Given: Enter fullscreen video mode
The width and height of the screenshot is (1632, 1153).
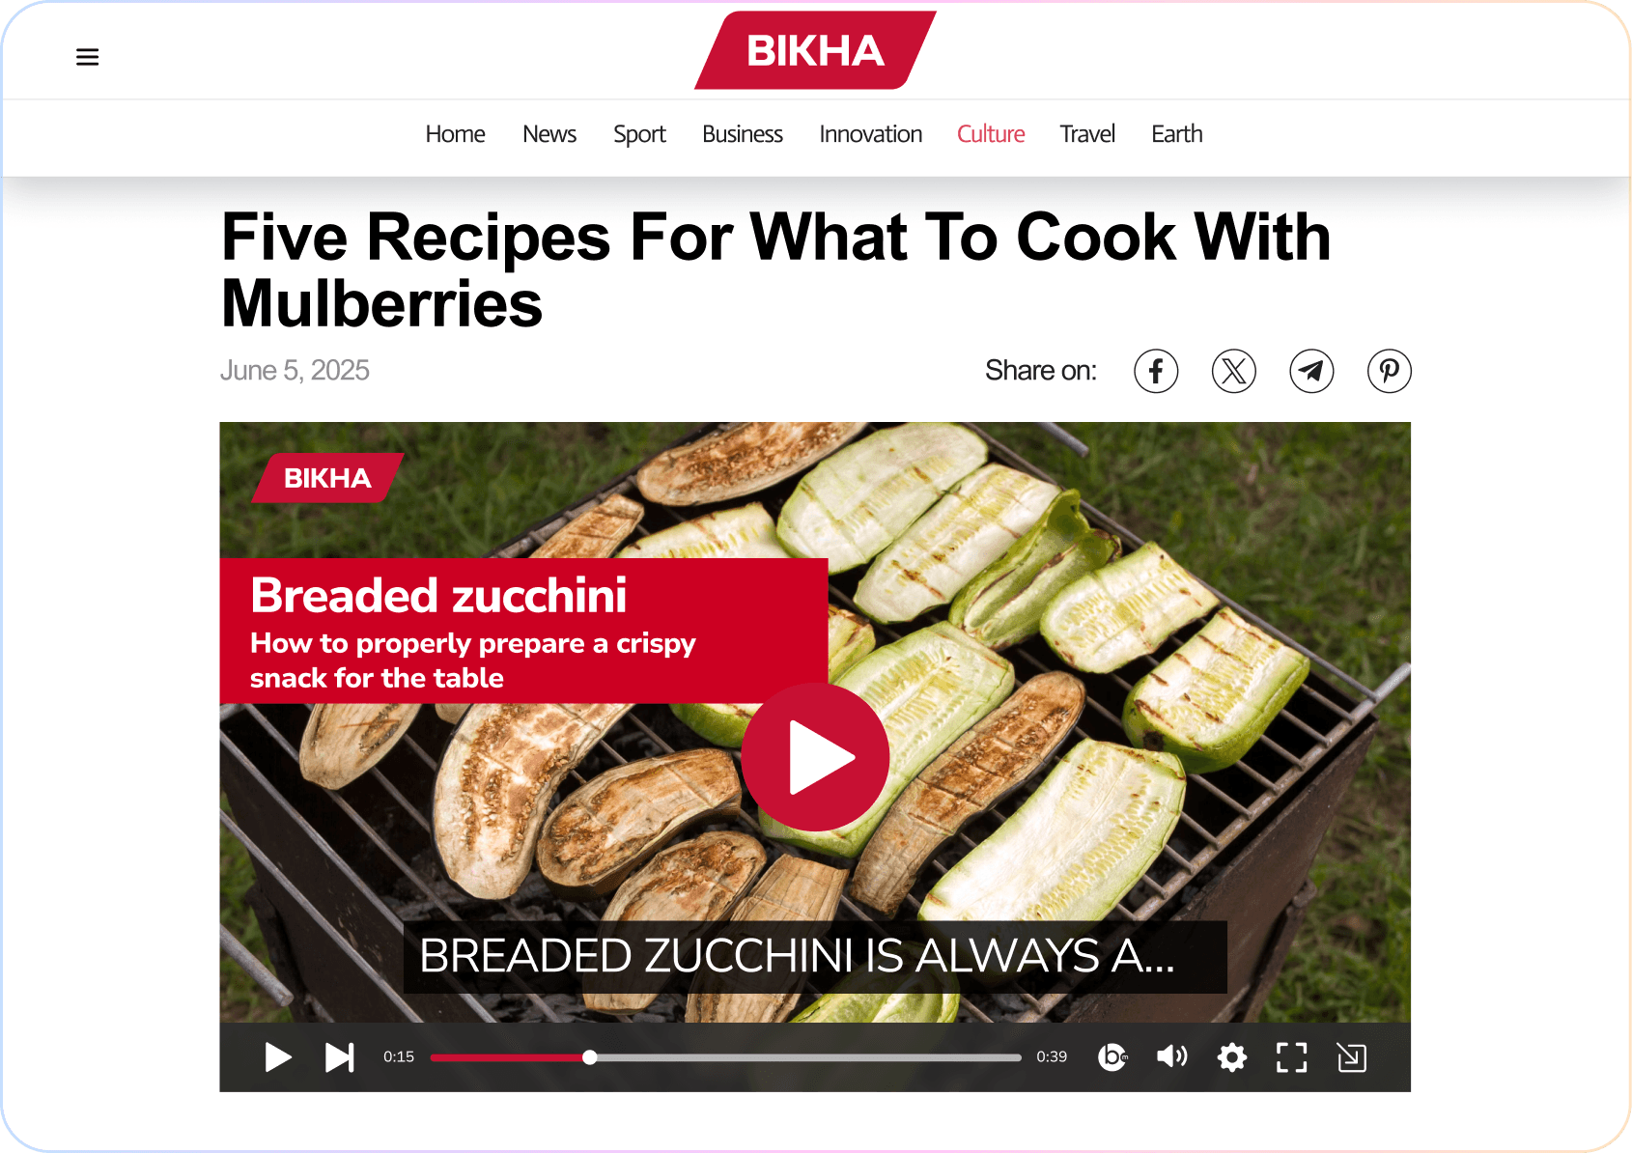Looking at the screenshot, I should point(1291,1057).
